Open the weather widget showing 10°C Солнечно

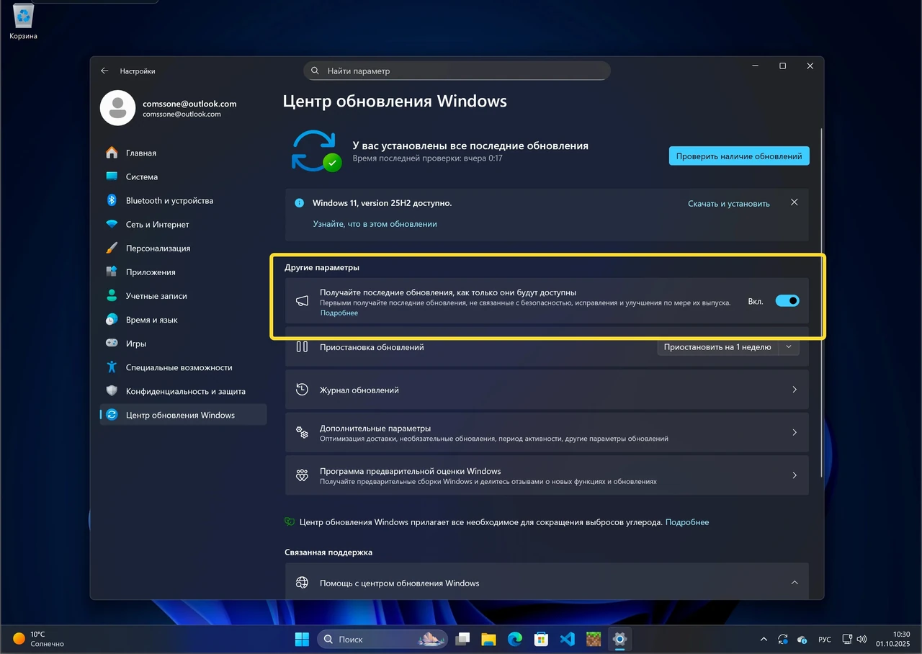39,639
